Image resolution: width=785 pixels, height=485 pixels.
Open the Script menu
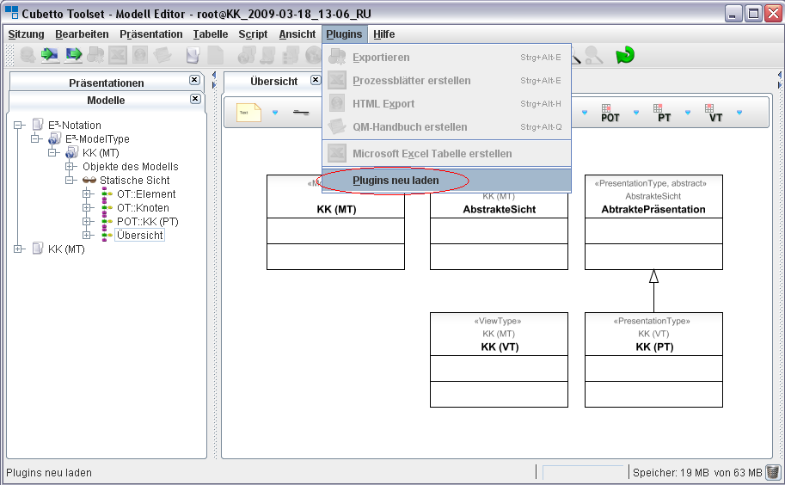[253, 34]
